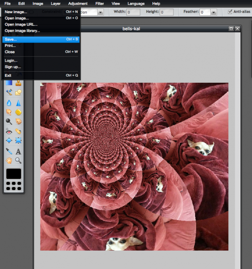Choose Open image... from File menu
252x269 pixels.
pyautogui.click(x=41, y=18)
